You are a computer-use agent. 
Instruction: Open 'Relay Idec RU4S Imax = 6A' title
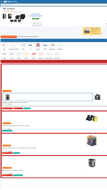19,148
